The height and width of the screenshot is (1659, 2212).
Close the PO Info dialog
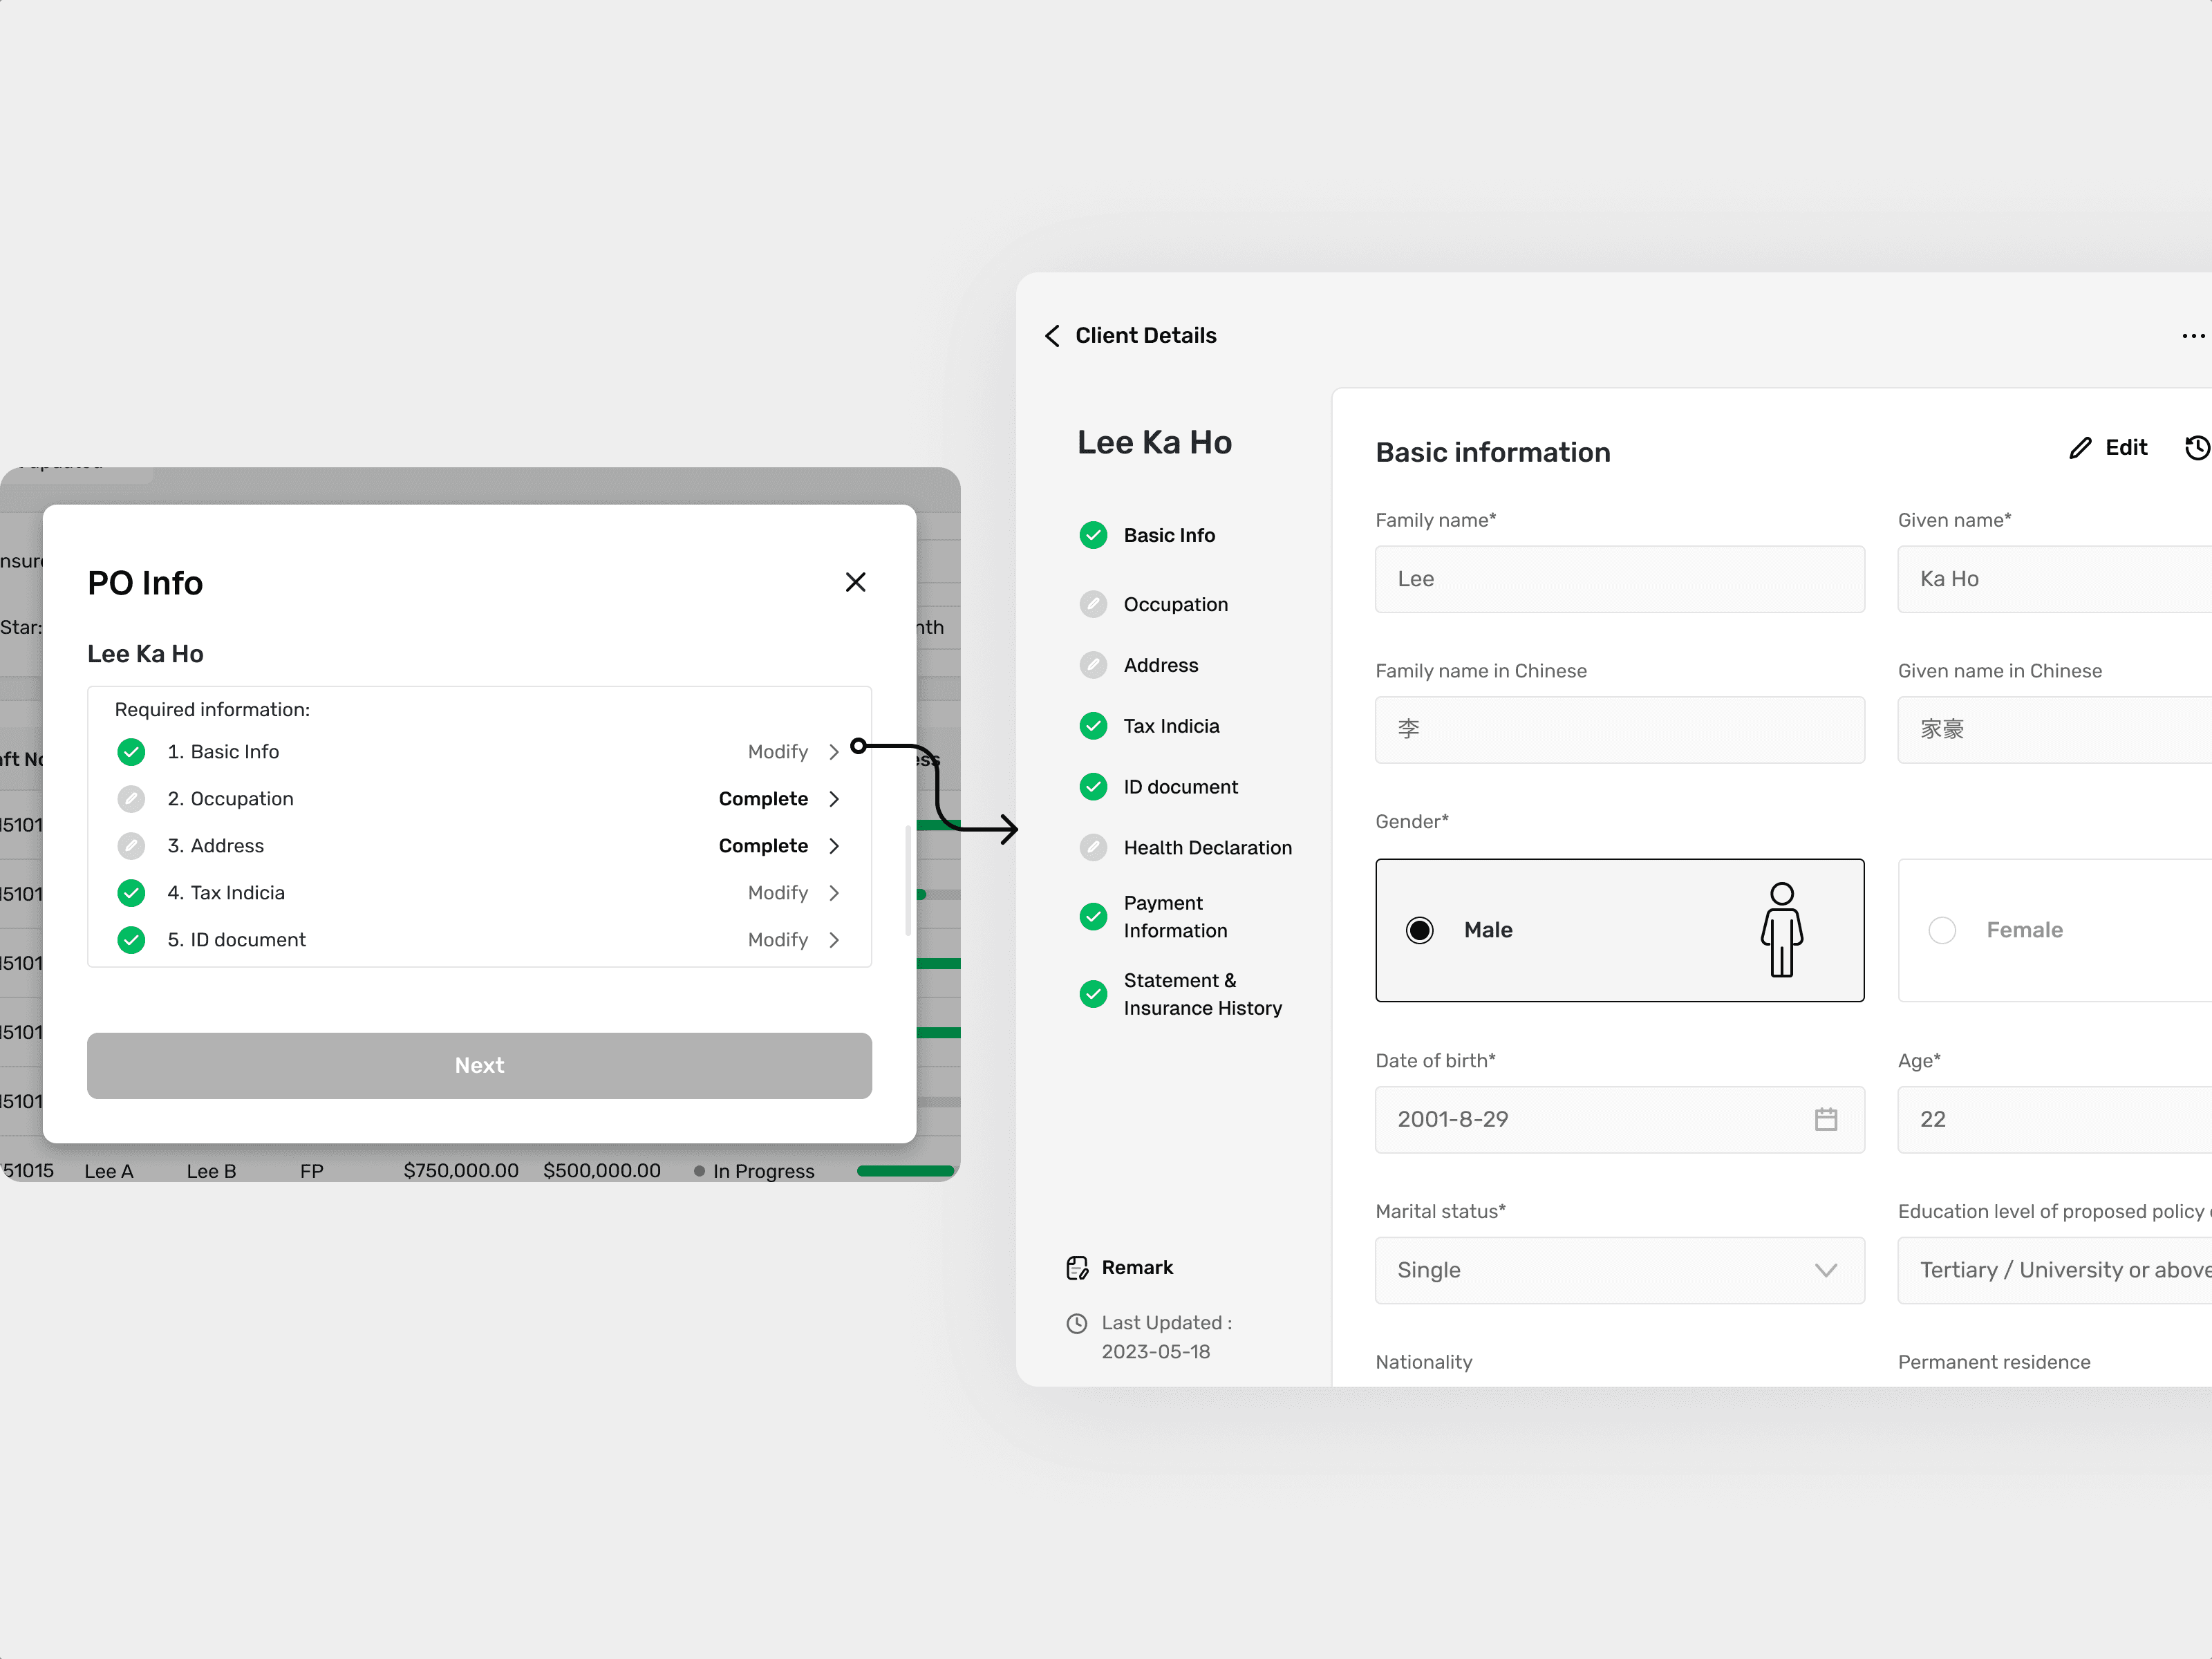coord(855,582)
